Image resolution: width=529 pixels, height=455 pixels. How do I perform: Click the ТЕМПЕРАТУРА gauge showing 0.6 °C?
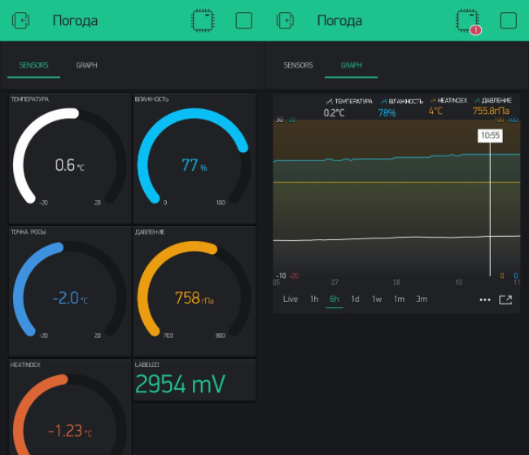click(x=70, y=159)
